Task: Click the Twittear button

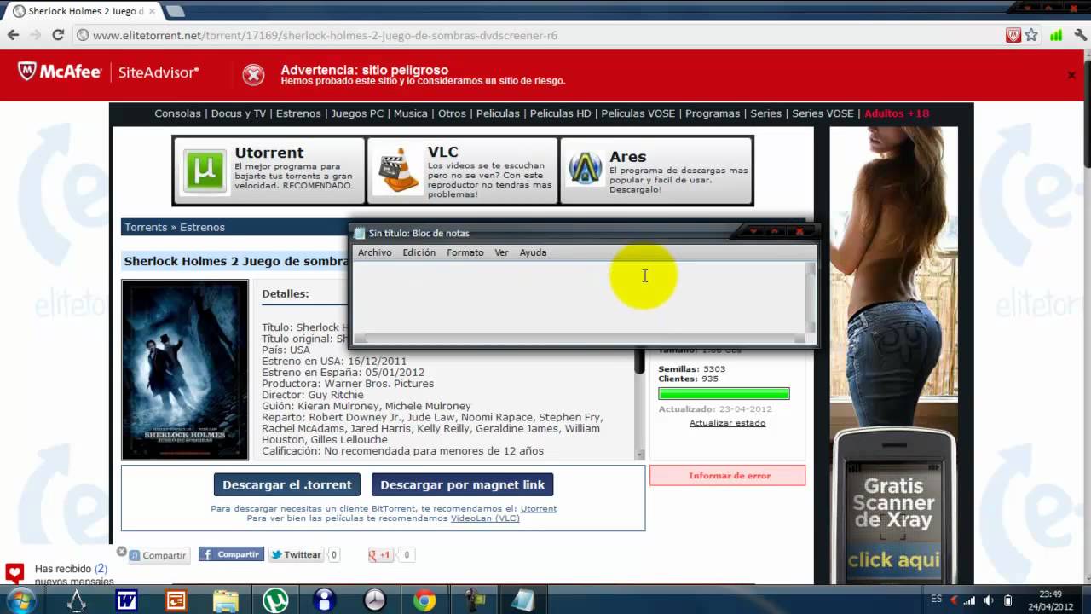Action: 296,554
